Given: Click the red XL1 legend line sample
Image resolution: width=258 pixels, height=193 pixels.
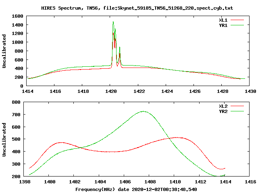Looking at the screenshot, I should click(x=237, y=20).
